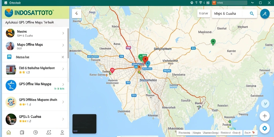Viewport: 274px width, 137px height.
Task: Open the dark preview thumbnail on the map
Action: pos(84,124)
